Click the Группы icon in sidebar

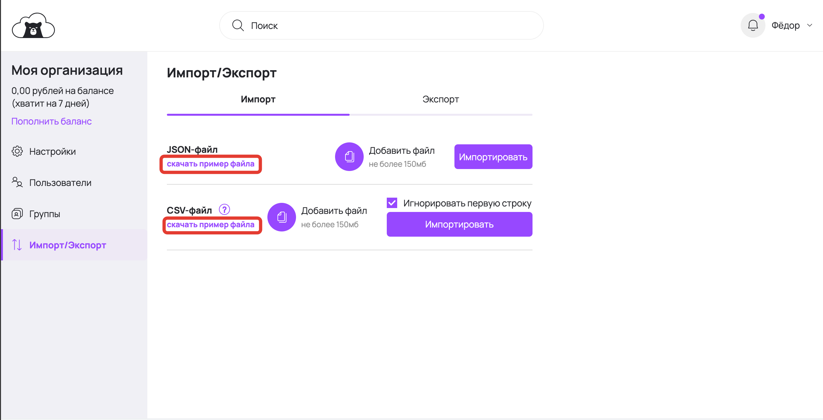17,214
